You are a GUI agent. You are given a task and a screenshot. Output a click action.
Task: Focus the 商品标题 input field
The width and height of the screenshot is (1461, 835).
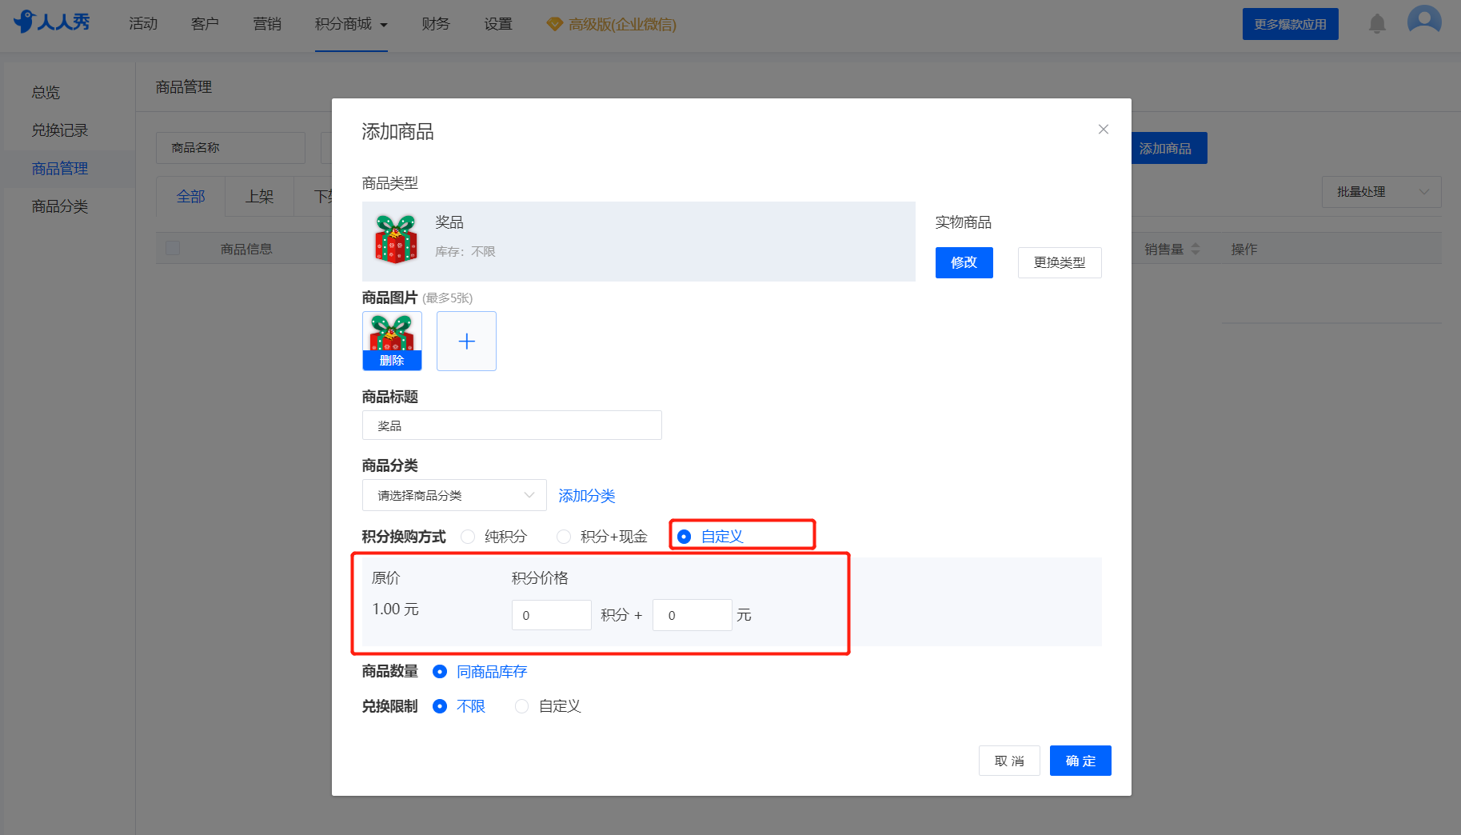click(x=512, y=425)
